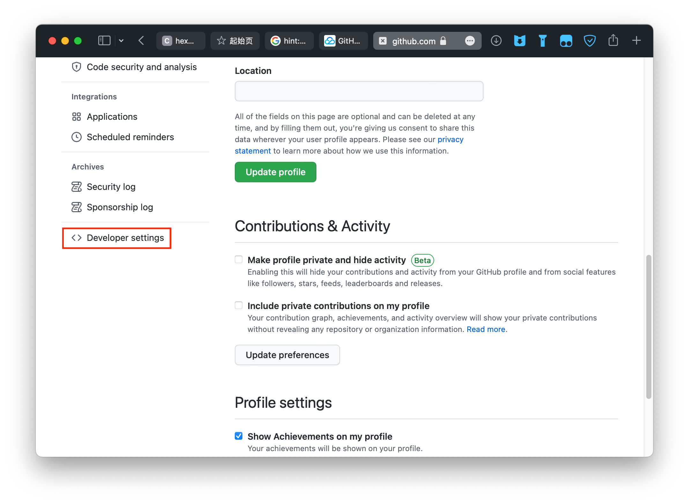This screenshot has width=689, height=504.
Task: Click the Update preferences button
Action: click(287, 355)
